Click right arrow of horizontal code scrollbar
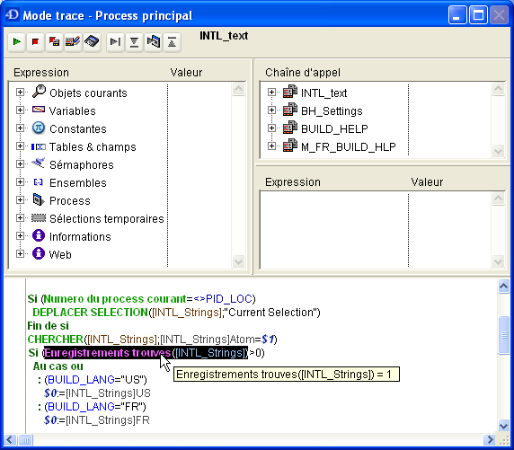 coord(490,439)
